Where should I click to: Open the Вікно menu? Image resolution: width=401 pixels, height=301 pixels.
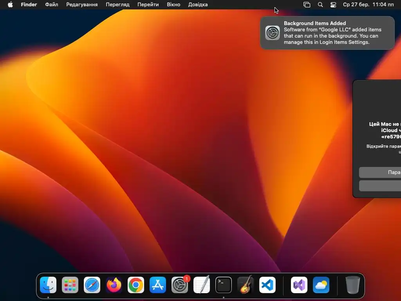pos(173,5)
